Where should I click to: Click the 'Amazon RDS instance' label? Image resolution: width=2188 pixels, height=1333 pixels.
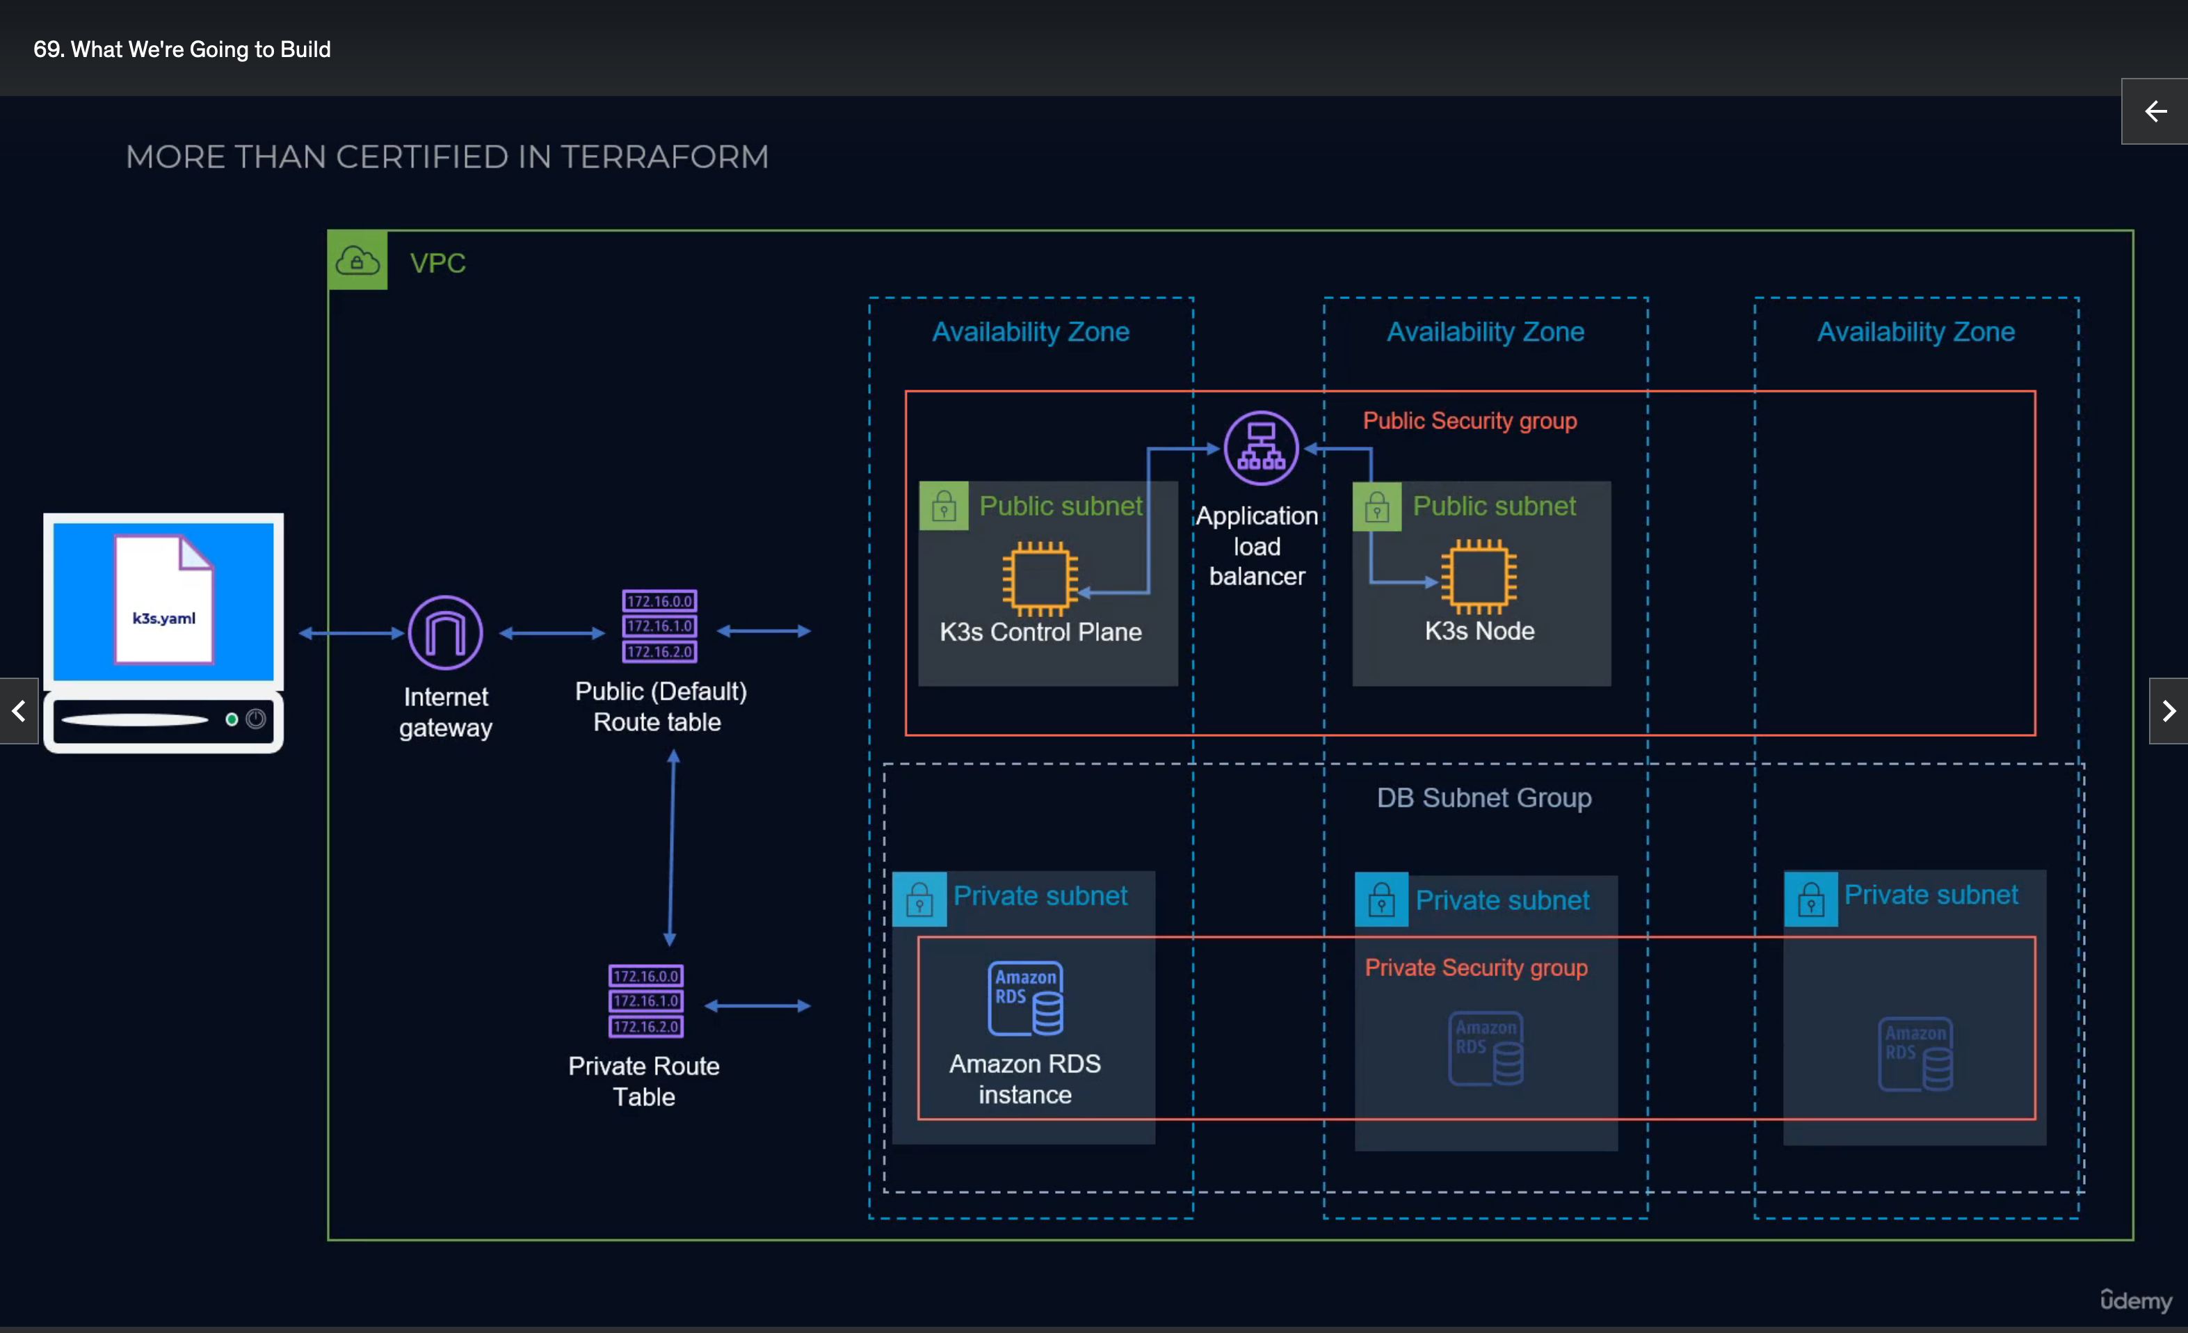[x=1024, y=1079]
